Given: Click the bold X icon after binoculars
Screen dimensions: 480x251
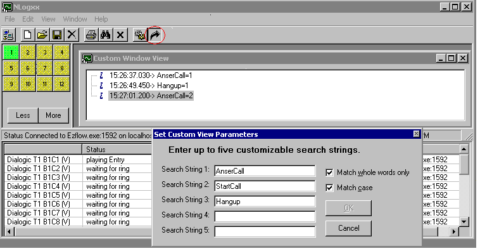Looking at the screenshot, I should coord(120,35).
